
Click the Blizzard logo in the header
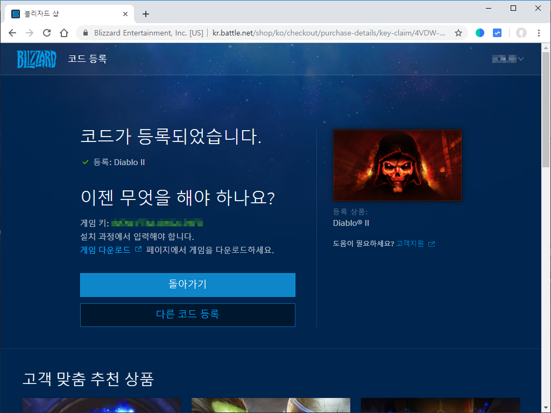[x=37, y=59]
